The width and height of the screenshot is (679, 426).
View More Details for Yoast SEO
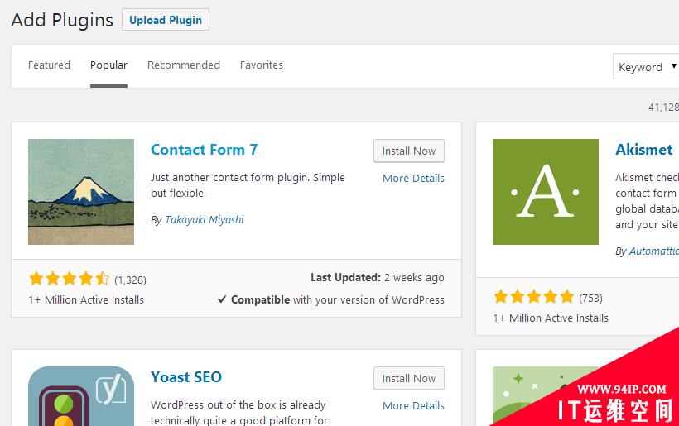point(413,405)
